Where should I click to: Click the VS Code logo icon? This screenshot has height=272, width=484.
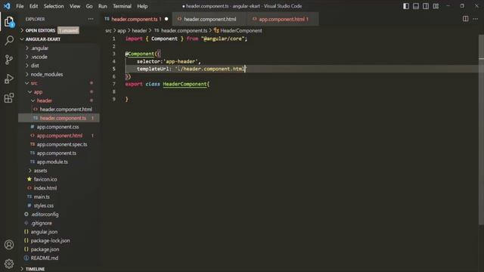pyautogui.click(x=7, y=6)
